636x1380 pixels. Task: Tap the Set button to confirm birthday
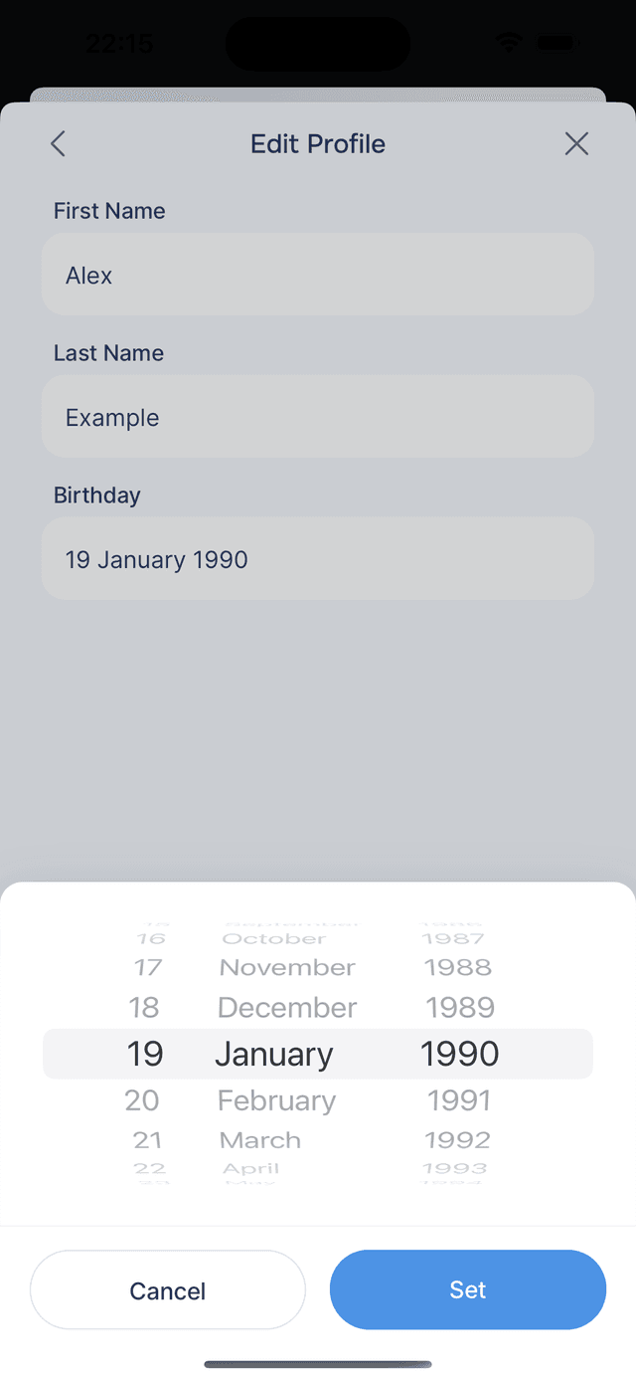point(467,1289)
